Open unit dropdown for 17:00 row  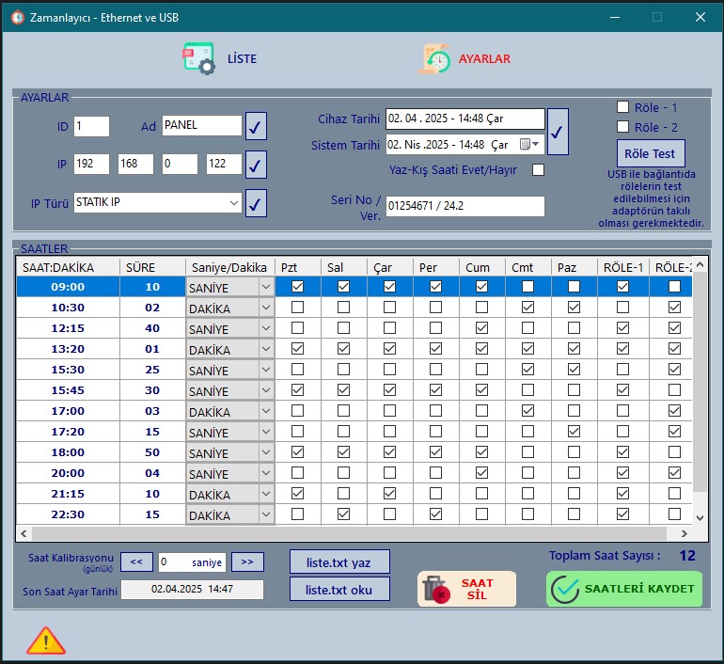[x=266, y=411]
